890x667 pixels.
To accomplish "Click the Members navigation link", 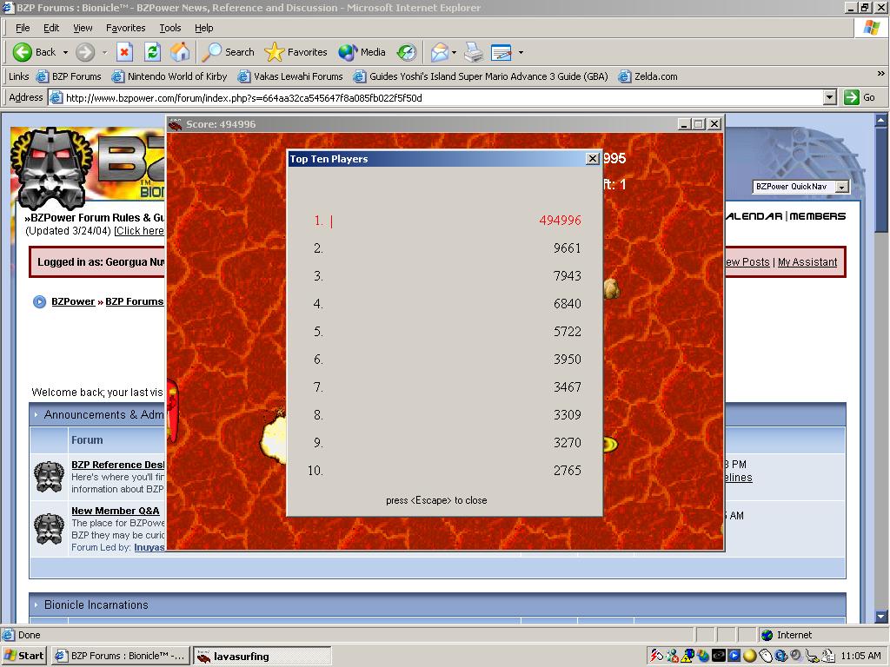I will pos(817,216).
